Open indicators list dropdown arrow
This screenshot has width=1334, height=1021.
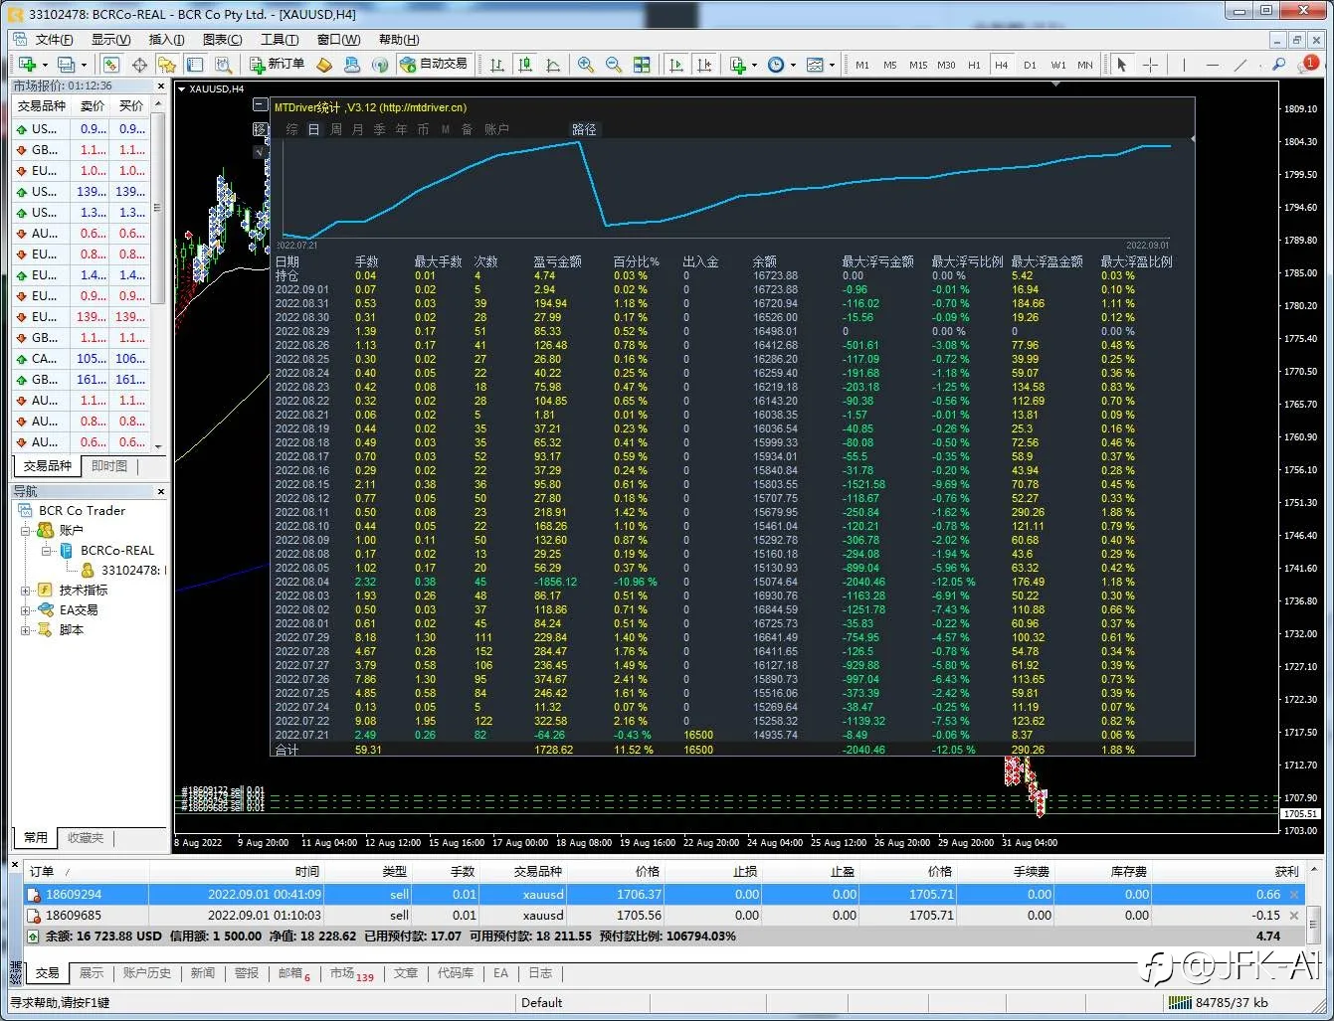point(755,65)
